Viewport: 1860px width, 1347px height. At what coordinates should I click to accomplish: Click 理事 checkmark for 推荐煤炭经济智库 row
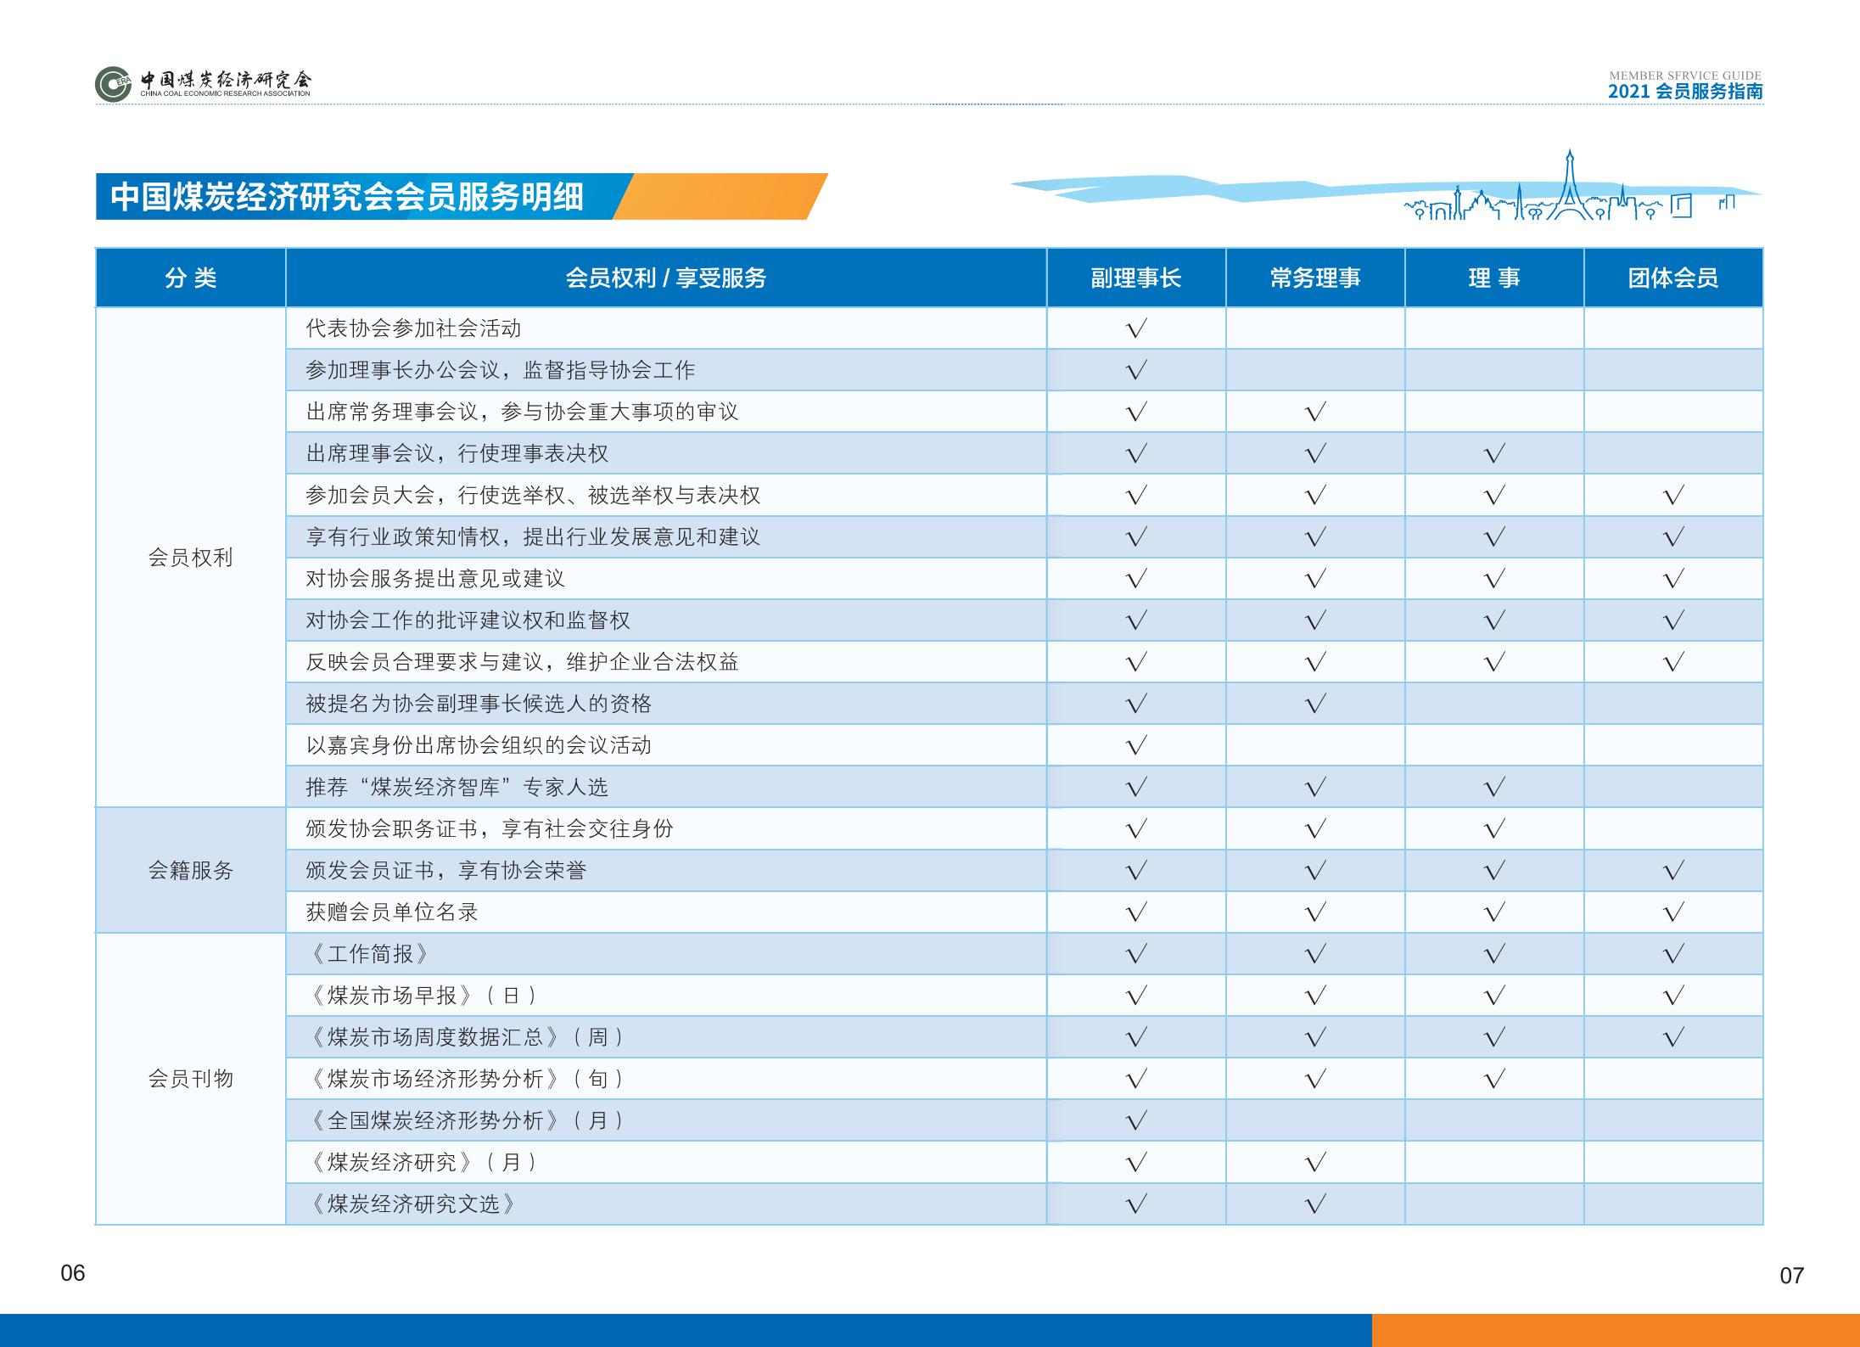click(x=1494, y=787)
